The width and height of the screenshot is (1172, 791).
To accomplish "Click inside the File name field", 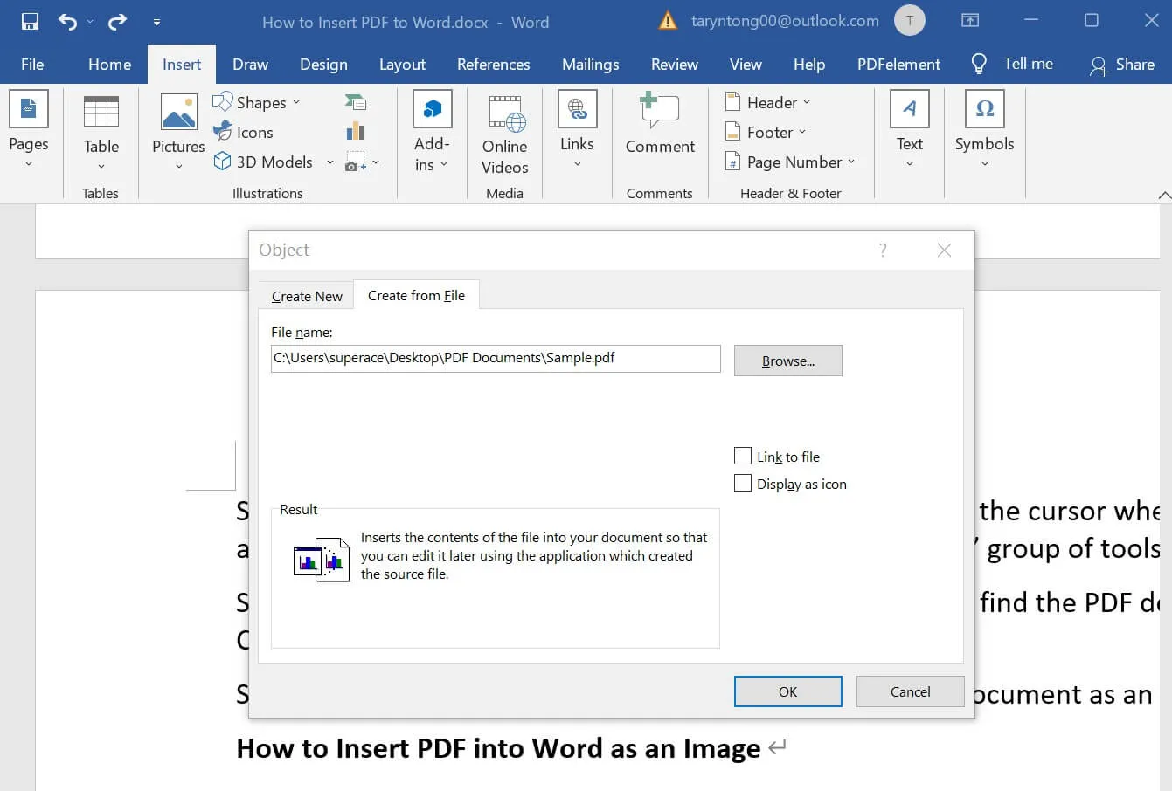I will 495,358.
